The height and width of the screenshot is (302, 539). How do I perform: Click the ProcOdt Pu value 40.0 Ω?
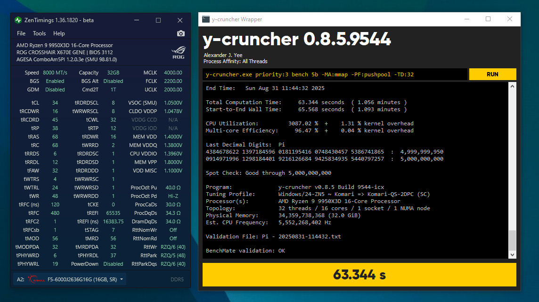point(173,188)
